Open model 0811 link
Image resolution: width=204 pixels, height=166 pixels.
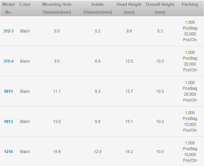pyautogui.click(x=8, y=91)
